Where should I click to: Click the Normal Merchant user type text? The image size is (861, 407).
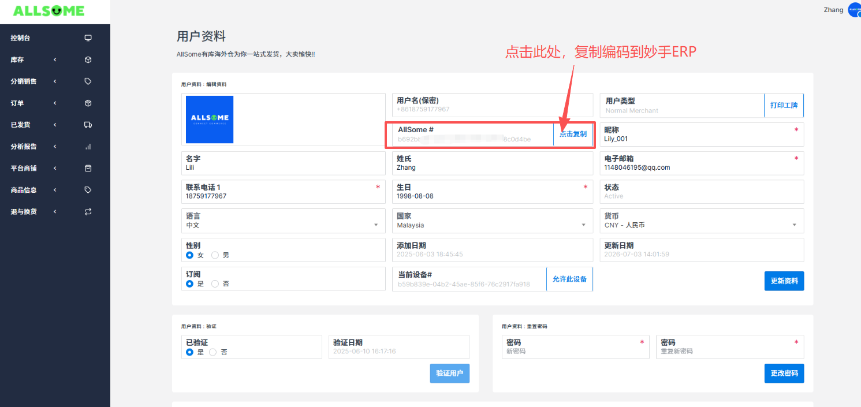pos(632,110)
